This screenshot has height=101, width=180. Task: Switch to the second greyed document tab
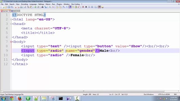[15, 11]
